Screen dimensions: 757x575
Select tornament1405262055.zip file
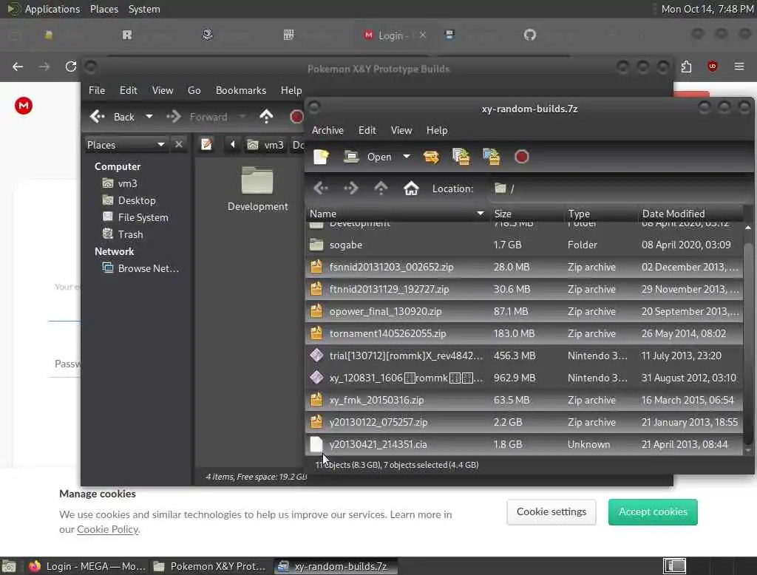click(x=524, y=333)
